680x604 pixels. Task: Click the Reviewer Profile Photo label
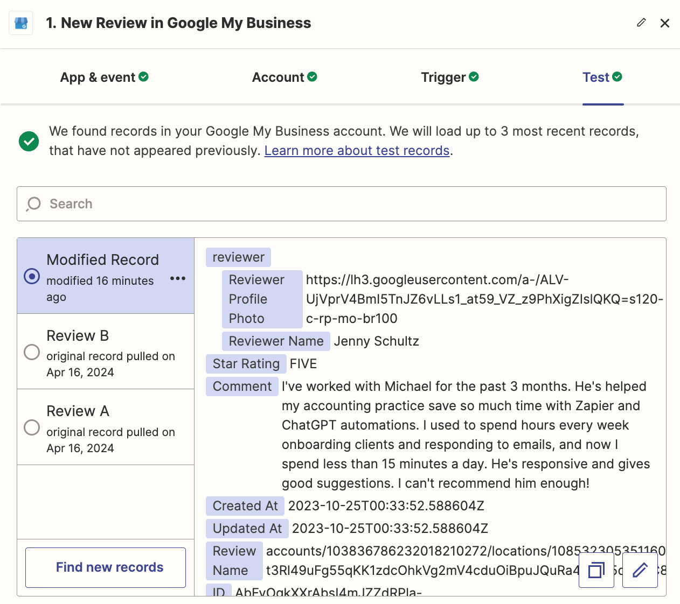(x=262, y=299)
